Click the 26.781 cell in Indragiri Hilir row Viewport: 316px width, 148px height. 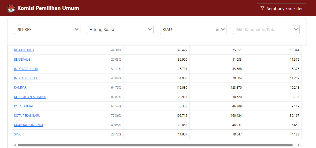coord(157,69)
